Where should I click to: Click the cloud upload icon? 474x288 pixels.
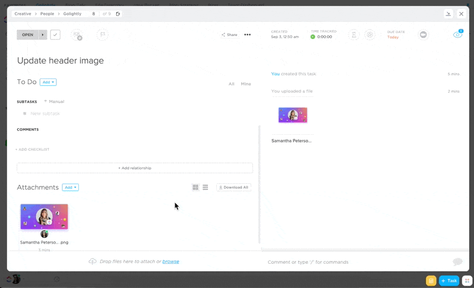click(x=92, y=261)
